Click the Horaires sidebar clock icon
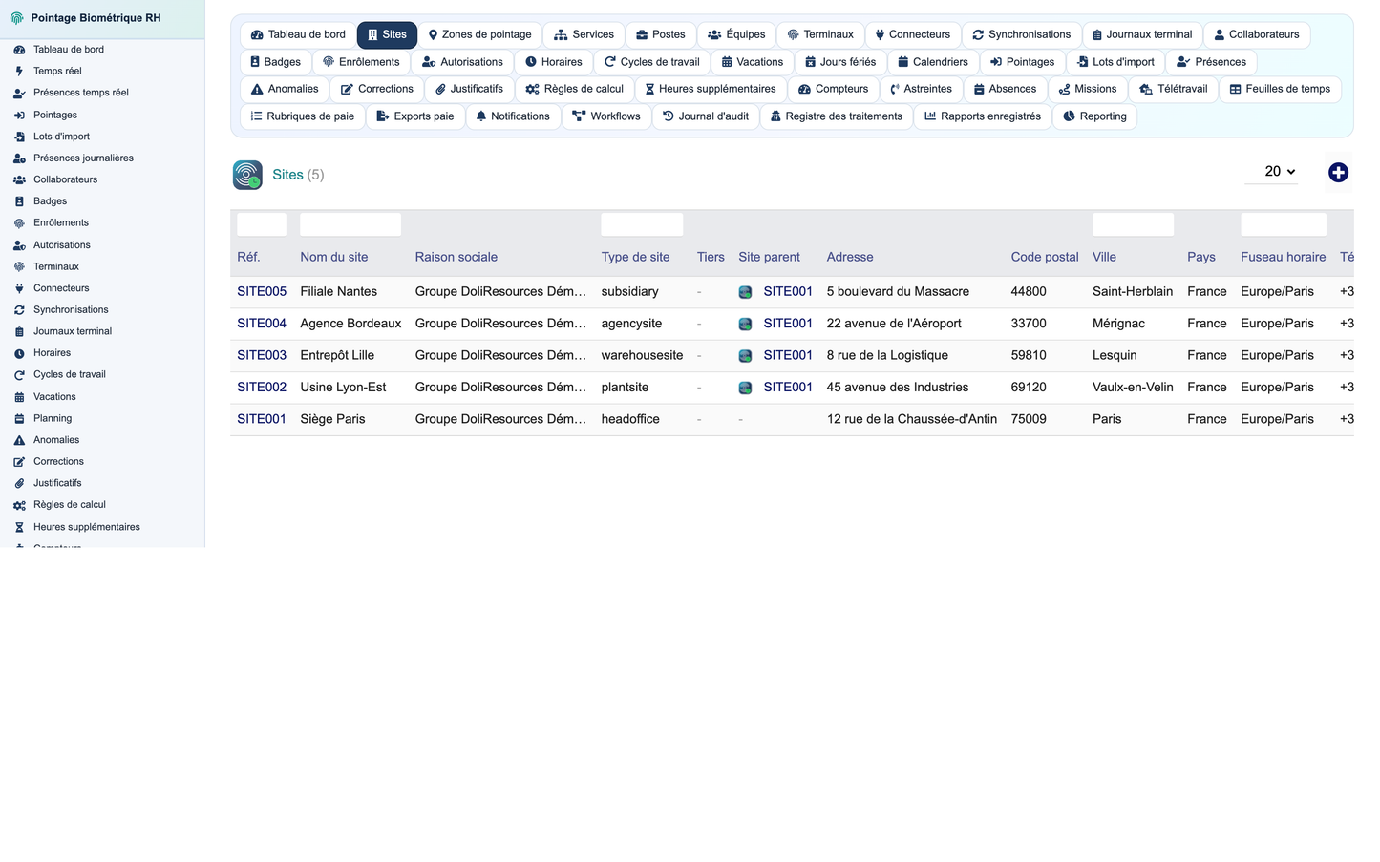The image size is (1380, 862). pyautogui.click(x=19, y=353)
